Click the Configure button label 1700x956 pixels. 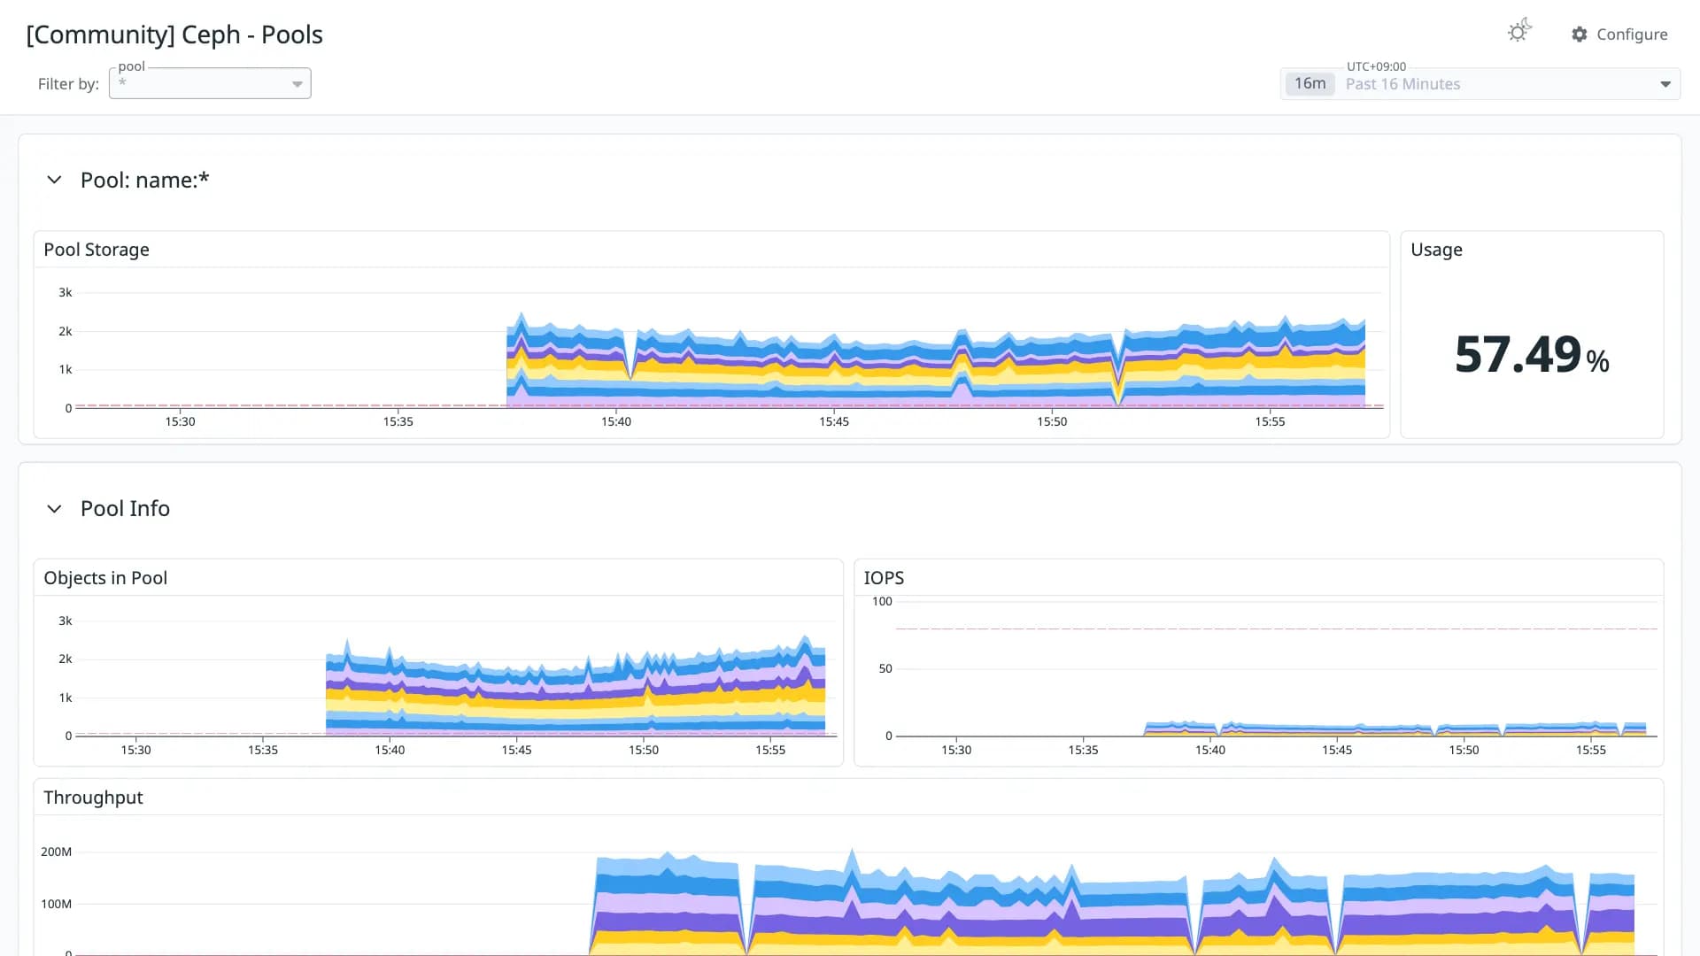(x=1632, y=35)
